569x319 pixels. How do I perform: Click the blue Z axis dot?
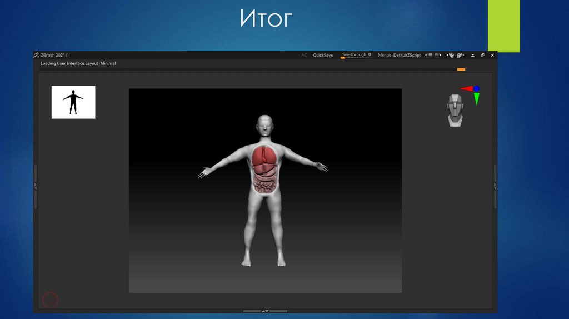click(476, 88)
